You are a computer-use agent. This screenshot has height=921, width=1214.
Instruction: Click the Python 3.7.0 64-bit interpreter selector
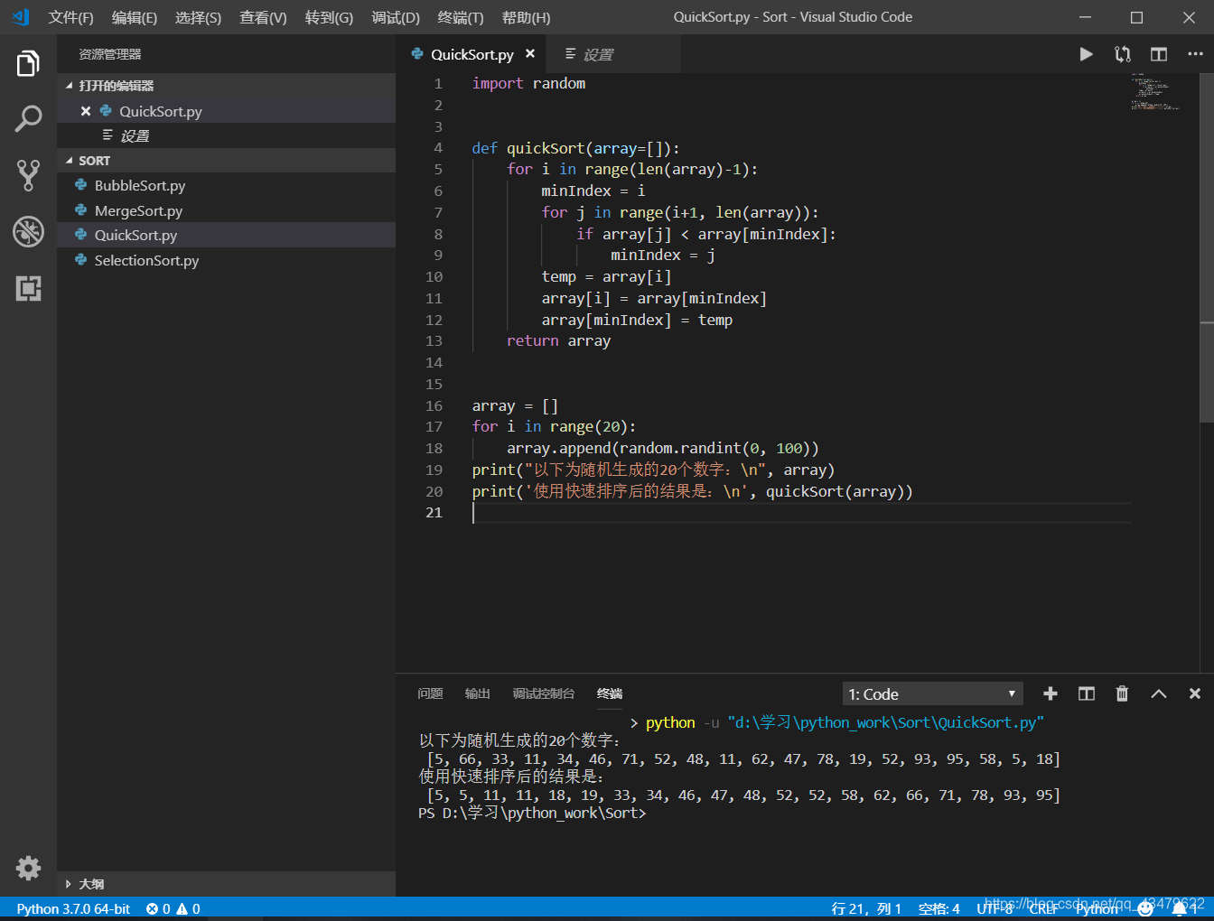[x=73, y=909]
